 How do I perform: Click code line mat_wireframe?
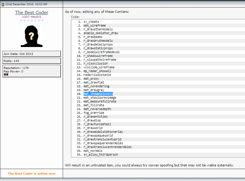(95, 25)
